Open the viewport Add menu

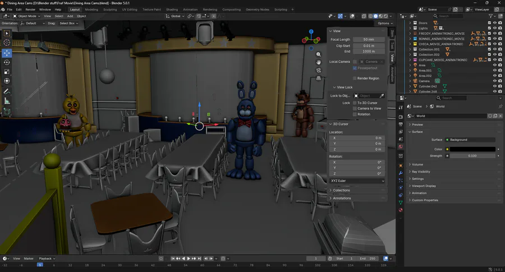tap(70, 16)
